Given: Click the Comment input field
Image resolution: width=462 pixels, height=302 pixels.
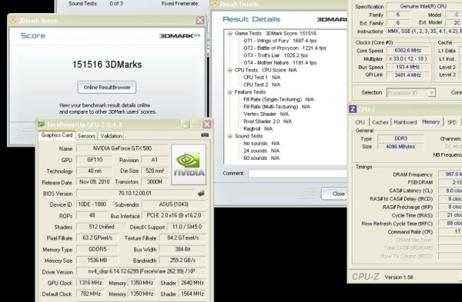Looking at the screenshot, I should point(297,174).
